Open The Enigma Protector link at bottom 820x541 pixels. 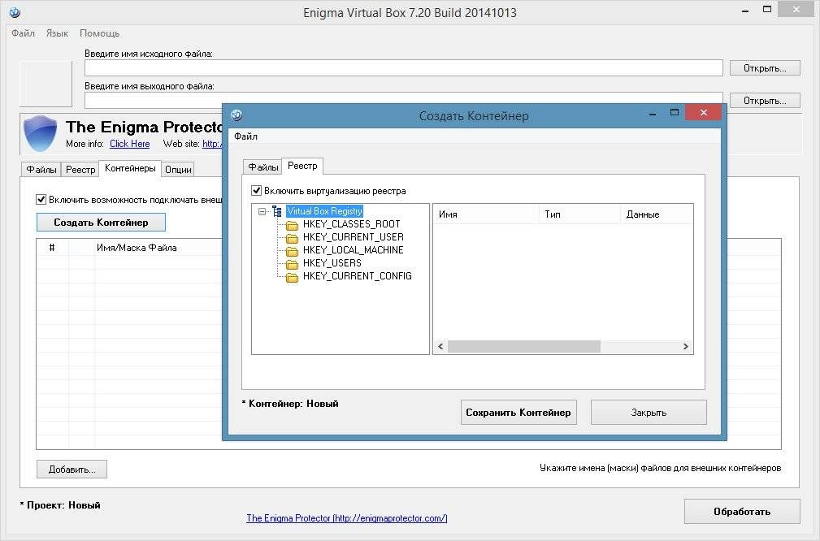click(347, 518)
